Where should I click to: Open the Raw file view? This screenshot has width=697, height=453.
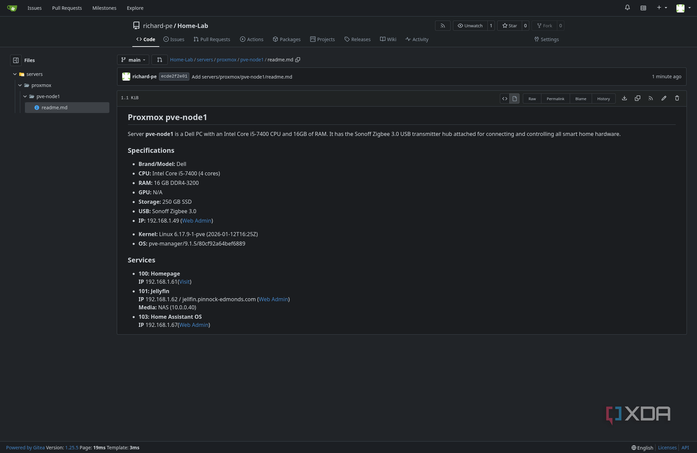[x=532, y=98]
